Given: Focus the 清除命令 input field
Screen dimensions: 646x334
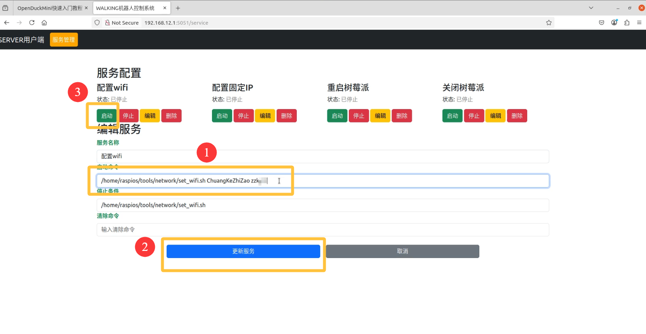Looking at the screenshot, I should [322, 230].
